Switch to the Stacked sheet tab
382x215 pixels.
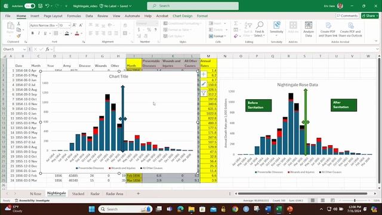[78, 193]
